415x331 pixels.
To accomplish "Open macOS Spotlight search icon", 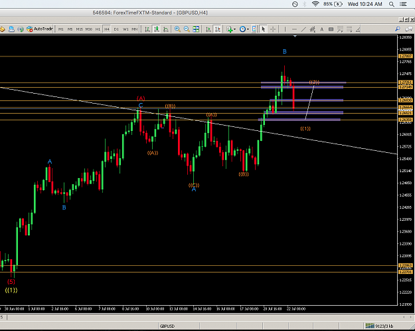I will [392, 4].
